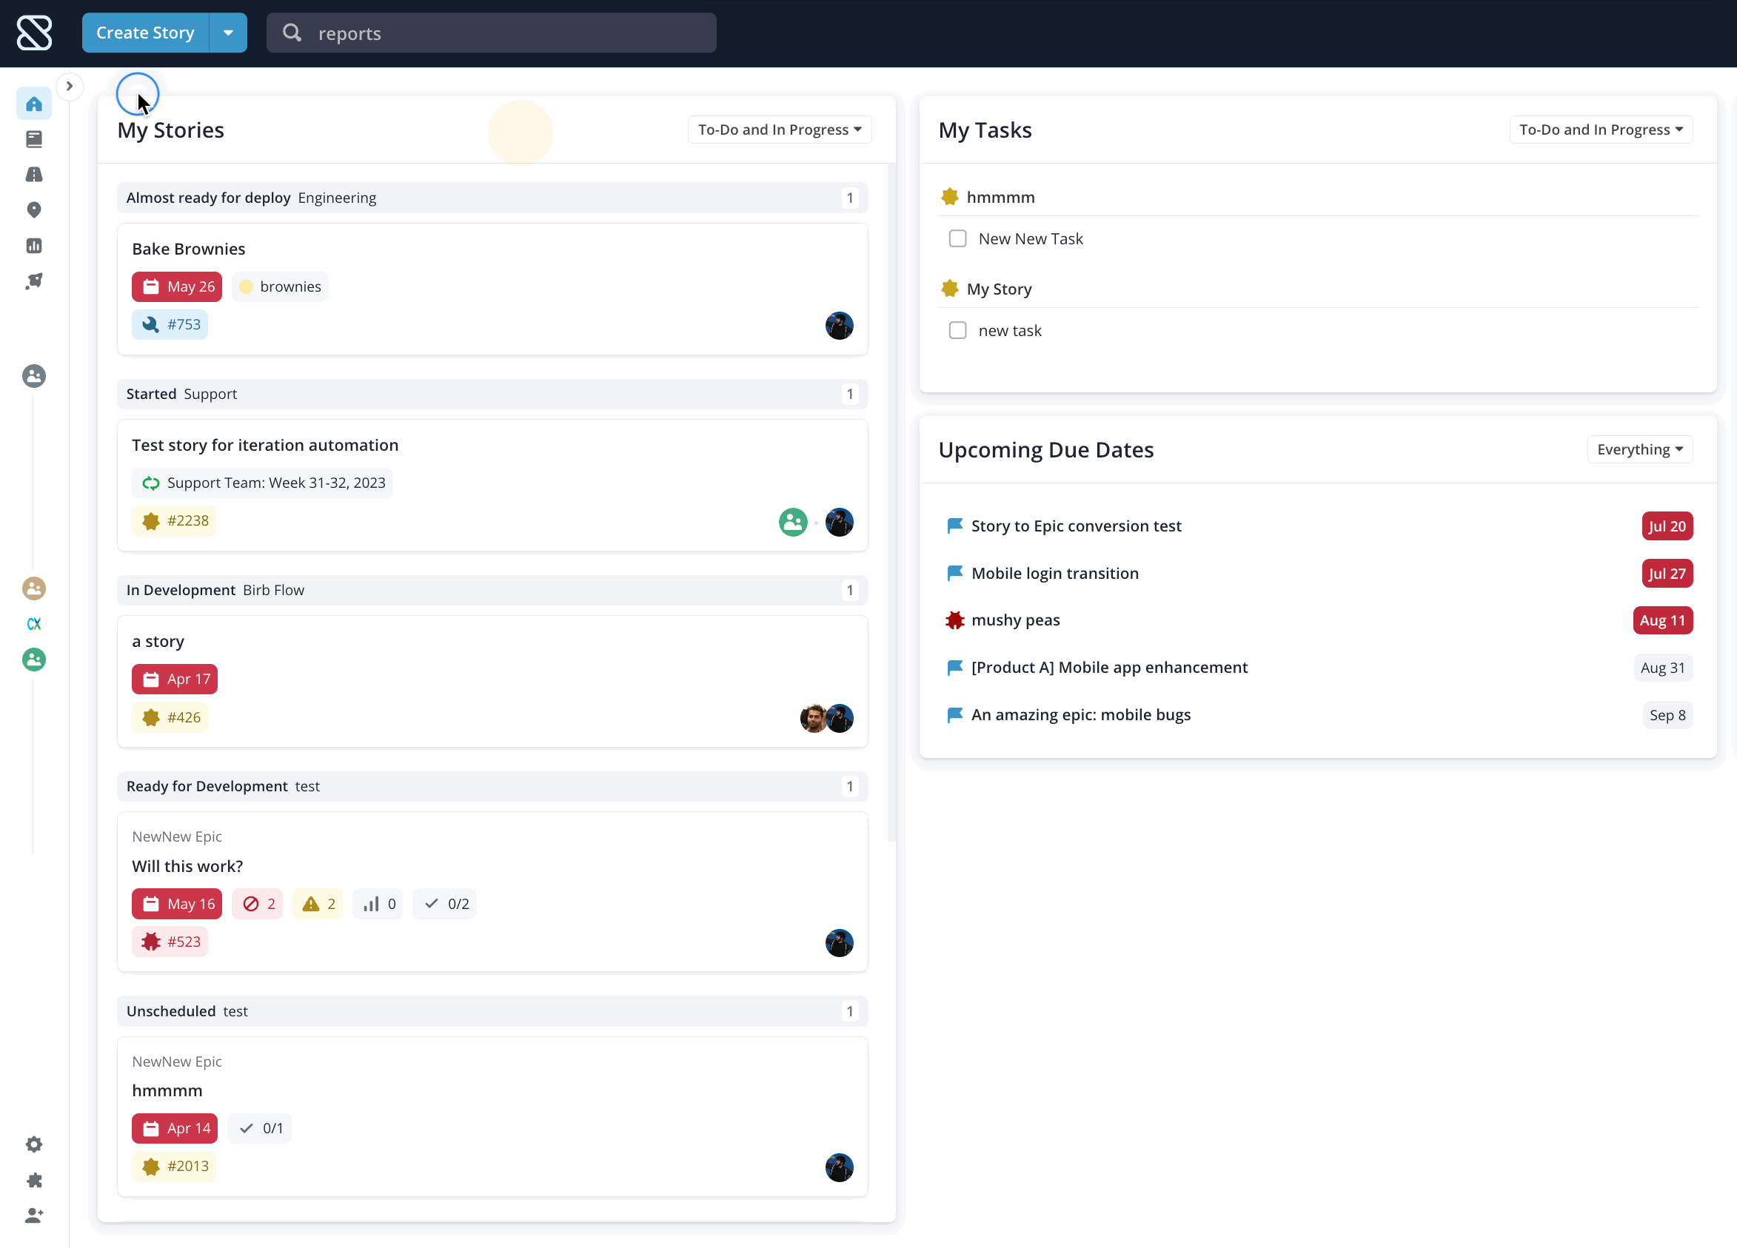The width and height of the screenshot is (1737, 1248).
Task: Open the Milestones pin icon in sidebar
Action: point(34,209)
